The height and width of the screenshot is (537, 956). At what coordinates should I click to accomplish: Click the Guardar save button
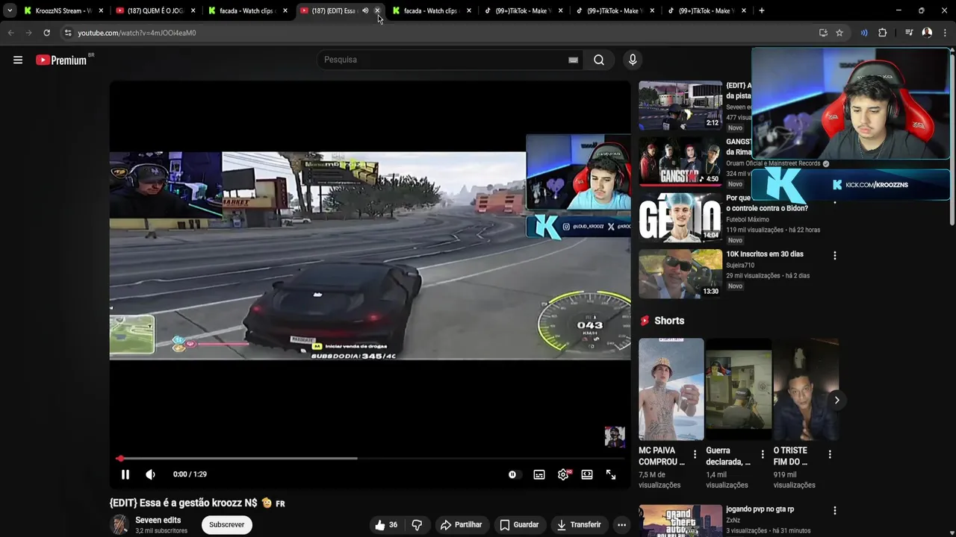click(519, 525)
